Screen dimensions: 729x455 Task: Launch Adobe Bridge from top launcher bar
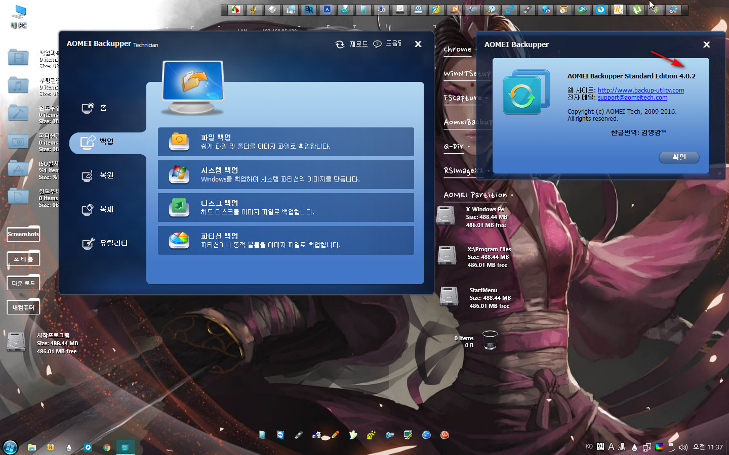pos(309,9)
